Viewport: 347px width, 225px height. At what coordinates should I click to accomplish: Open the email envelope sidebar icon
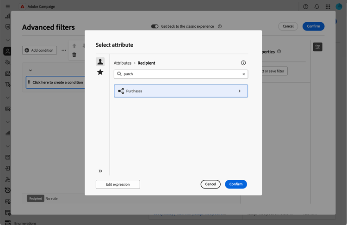pos(8,73)
